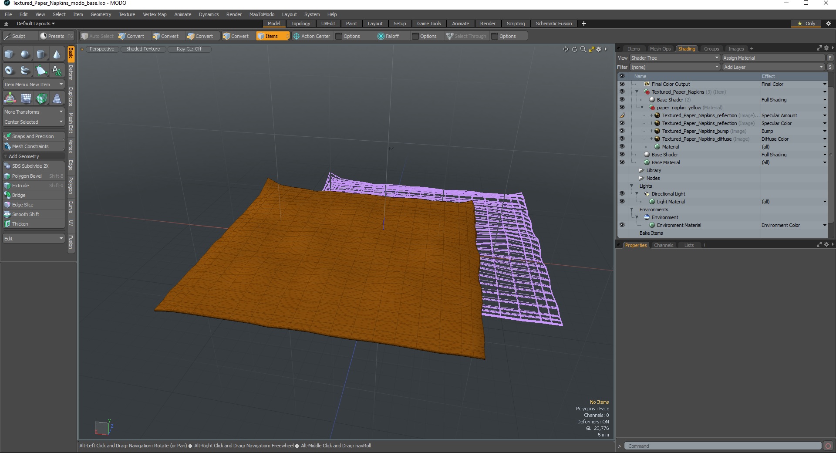Open the Item Menu: New Item dropdown
This screenshot has height=453, width=836.
(34, 85)
